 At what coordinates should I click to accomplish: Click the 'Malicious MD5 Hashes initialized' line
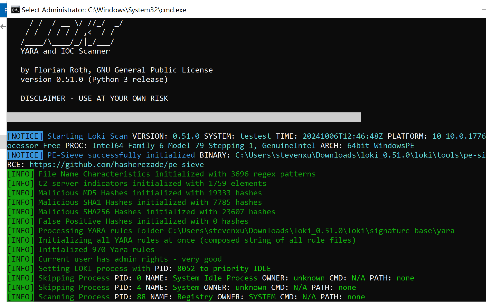pyautogui.click(x=135, y=193)
